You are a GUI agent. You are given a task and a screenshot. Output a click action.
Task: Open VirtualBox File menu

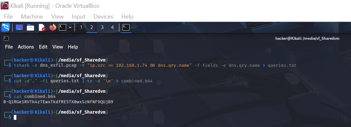(8, 17)
